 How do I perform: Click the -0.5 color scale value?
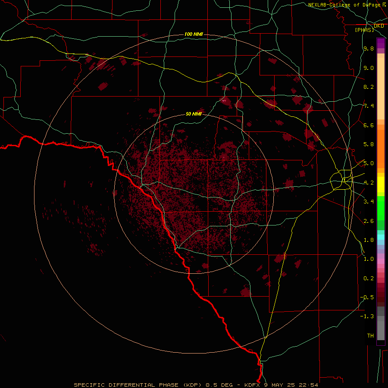(x=367, y=297)
